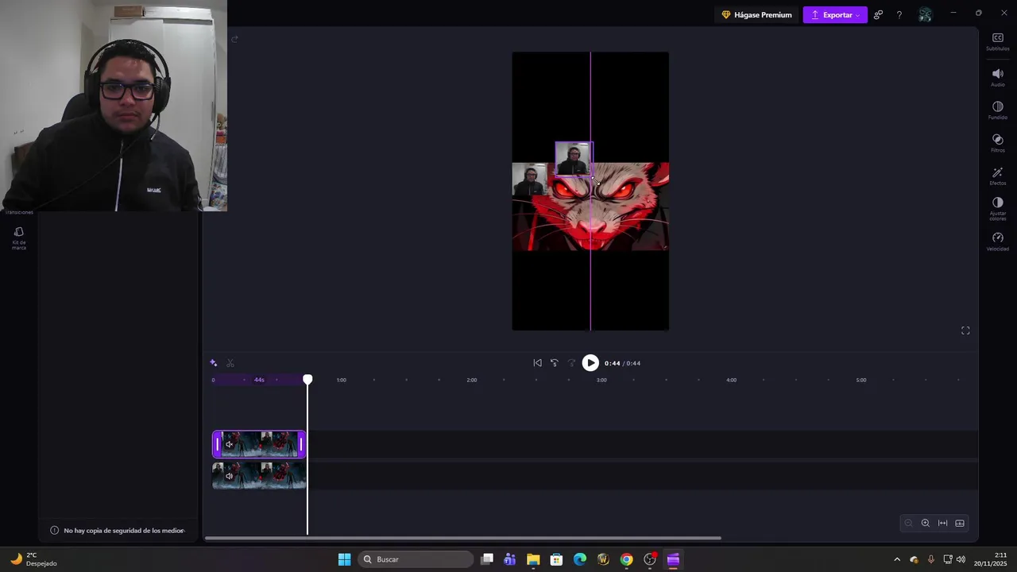
Task: Skip forward 5 seconds
Action: (571, 363)
